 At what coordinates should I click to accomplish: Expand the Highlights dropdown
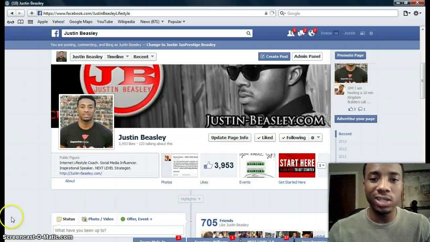tap(190, 199)
